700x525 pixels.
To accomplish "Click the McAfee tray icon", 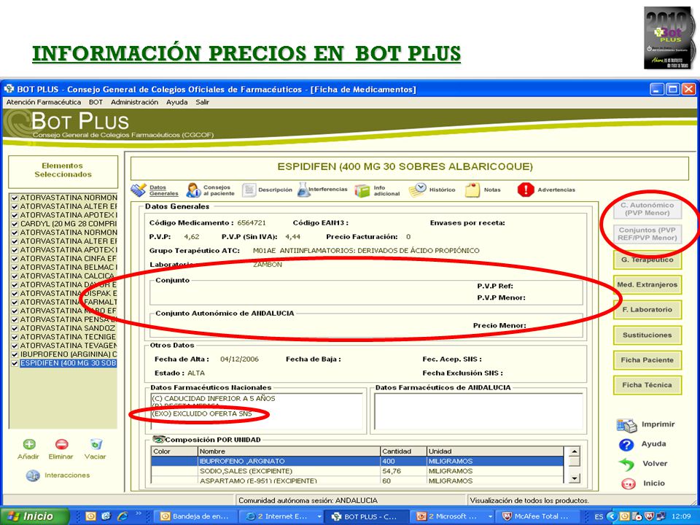I will [x=649, y=516].
